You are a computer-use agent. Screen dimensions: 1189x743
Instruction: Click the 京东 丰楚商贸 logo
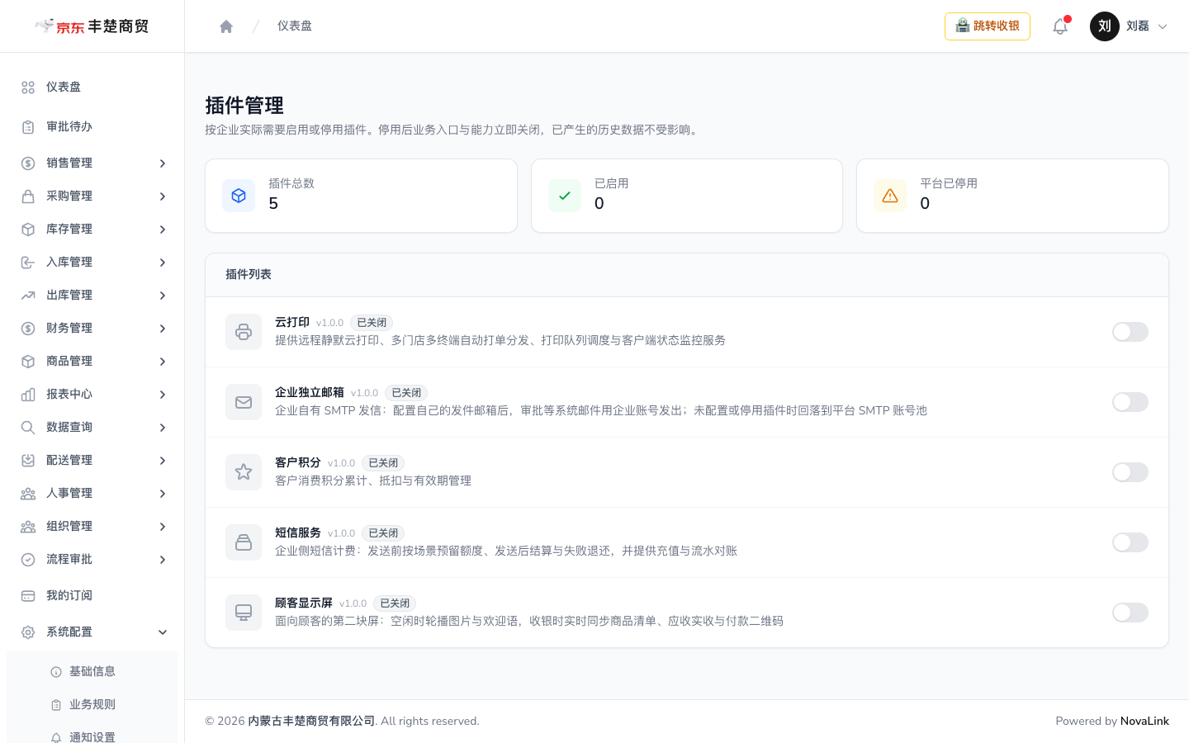point(92,26)
